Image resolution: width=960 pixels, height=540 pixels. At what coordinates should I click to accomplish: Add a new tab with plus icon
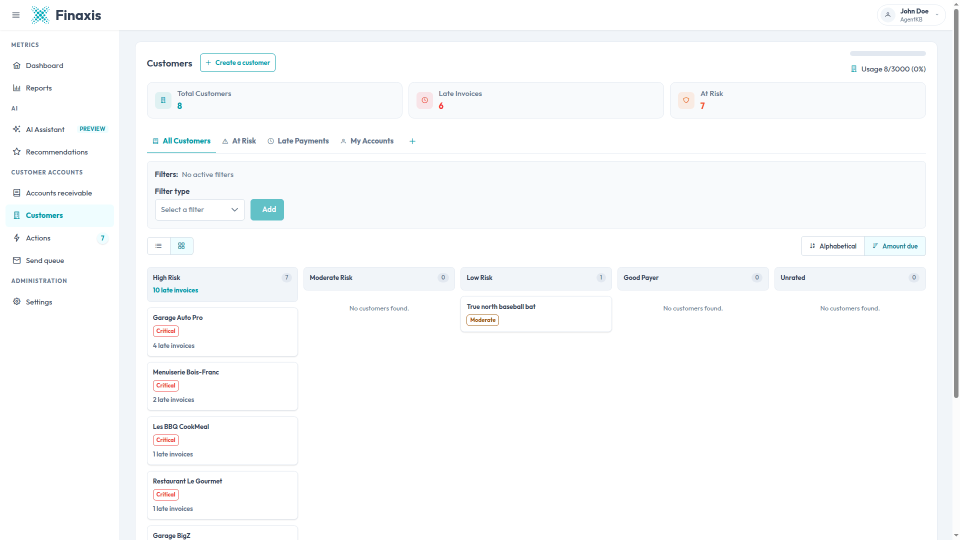click(x=412, y=141)
